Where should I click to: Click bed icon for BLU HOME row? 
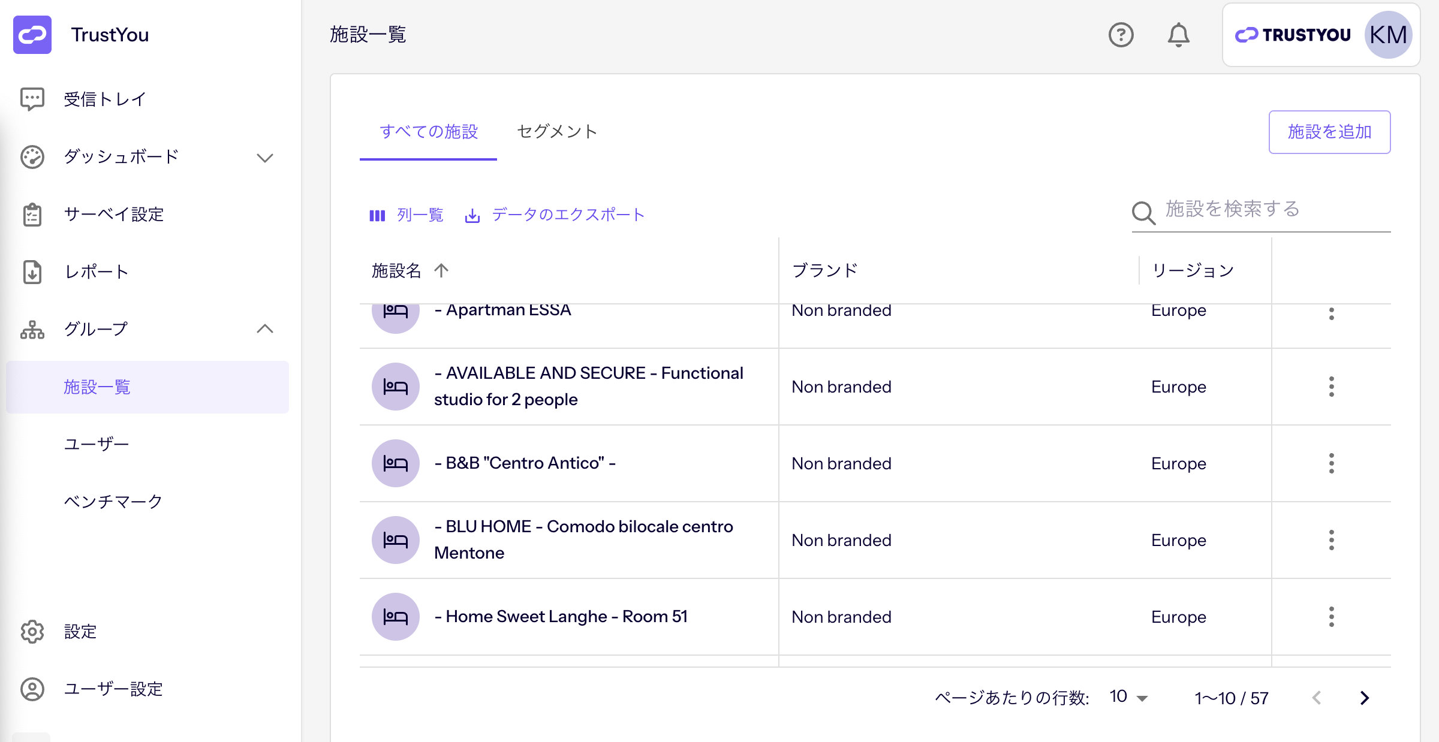[396, 540]
